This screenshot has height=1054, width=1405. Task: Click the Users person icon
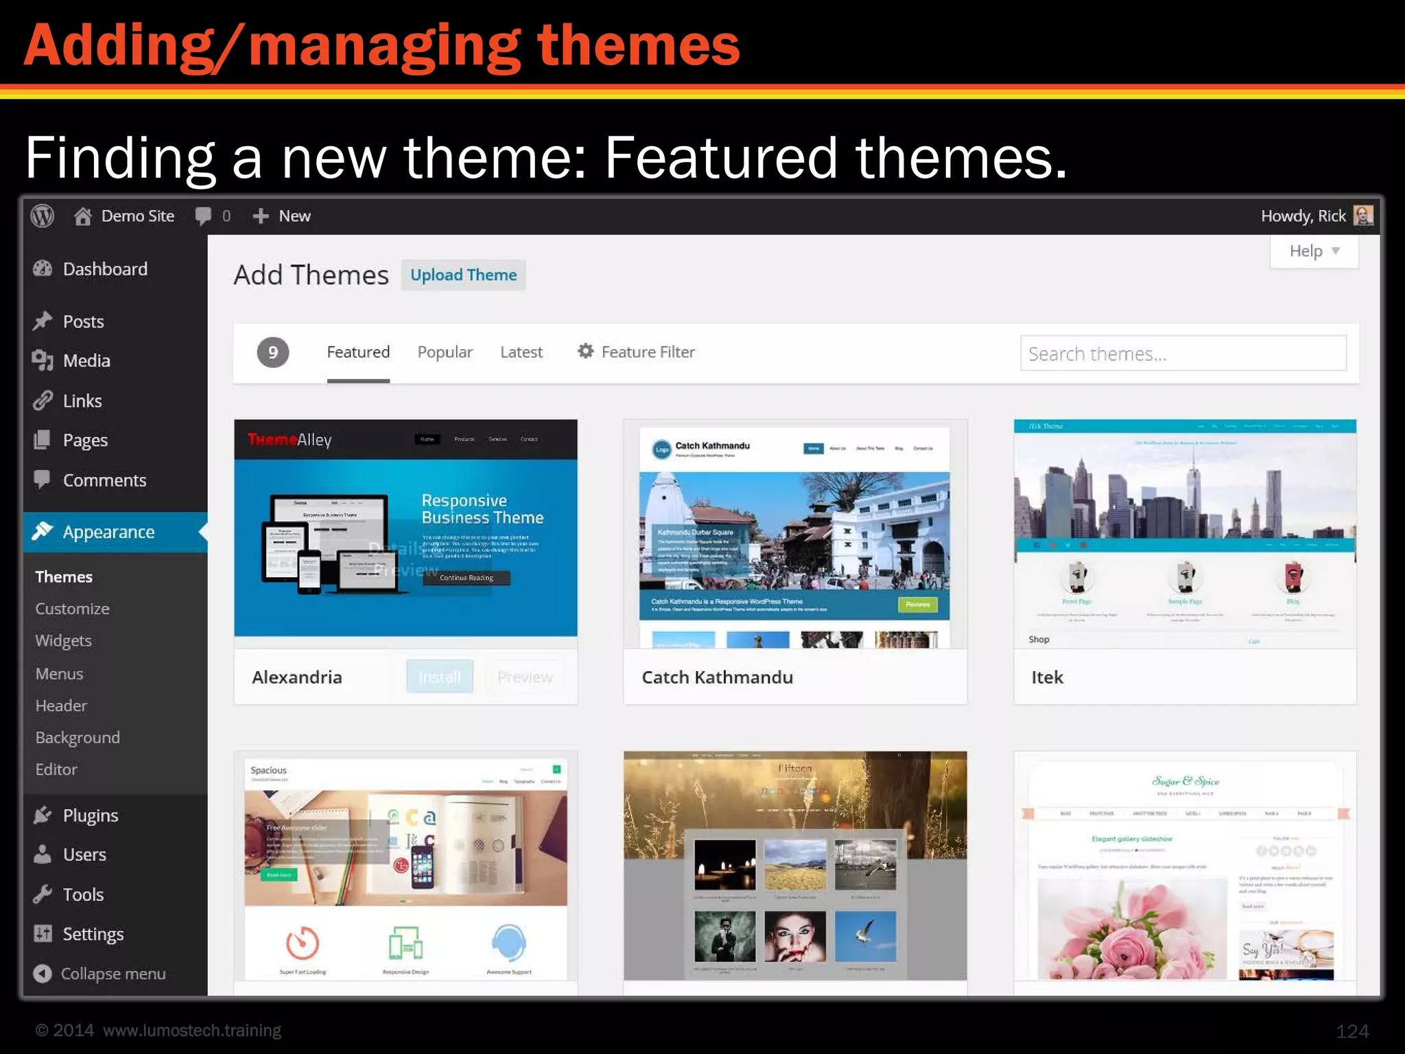[x=43, y=854]
